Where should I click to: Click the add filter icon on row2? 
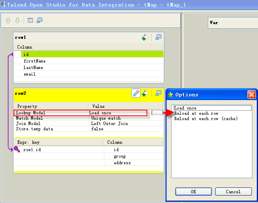coord(145,94)
